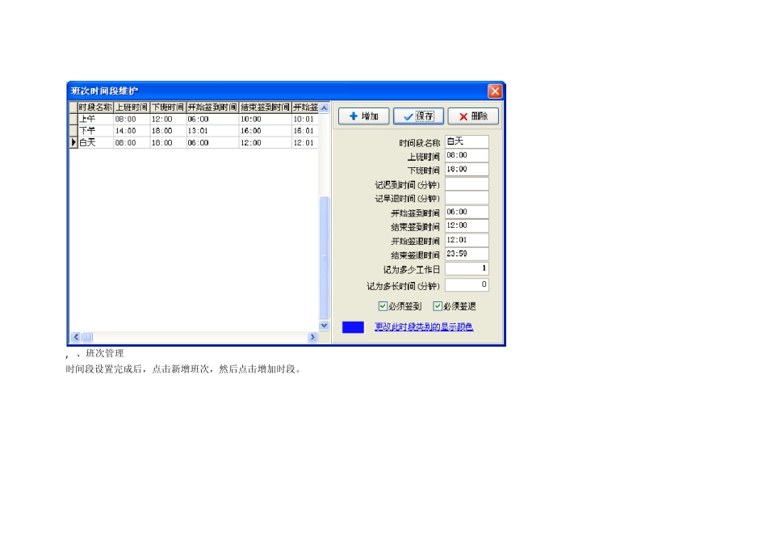
Task: Click the 删除 (delete) button
Action: tap(473, 116)
